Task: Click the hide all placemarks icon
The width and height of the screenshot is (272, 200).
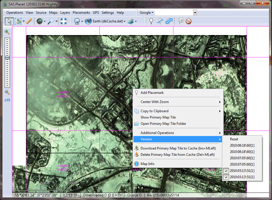Action: pyautogui.click(x=189, y=21)
